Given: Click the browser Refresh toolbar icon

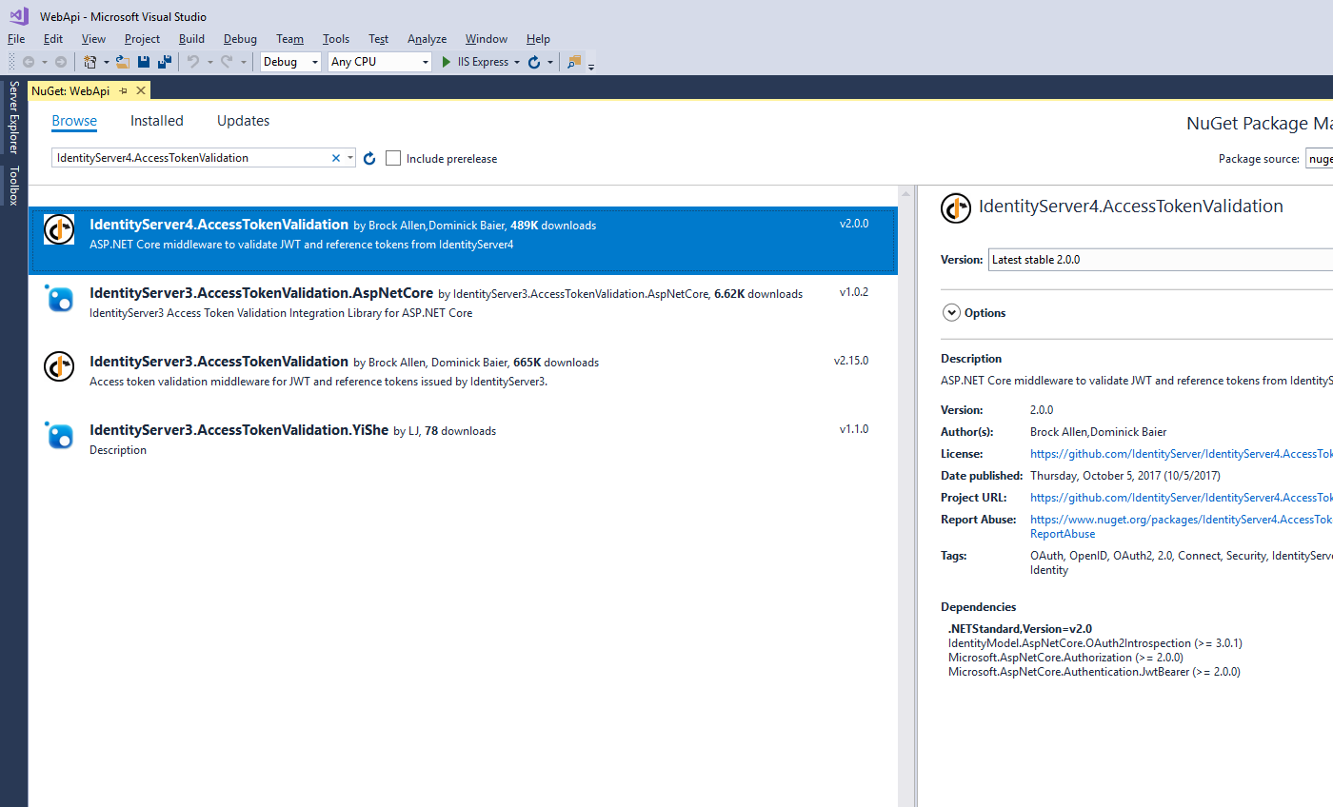Looking at the screenshot, I should [534, 62].
